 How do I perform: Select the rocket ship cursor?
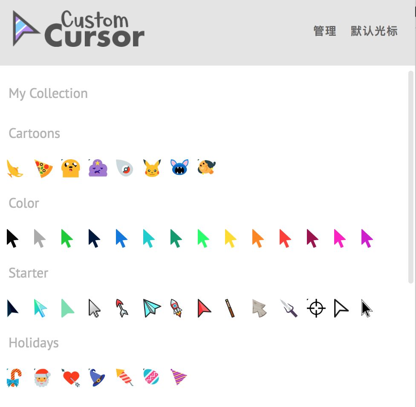tap(176, 308)
